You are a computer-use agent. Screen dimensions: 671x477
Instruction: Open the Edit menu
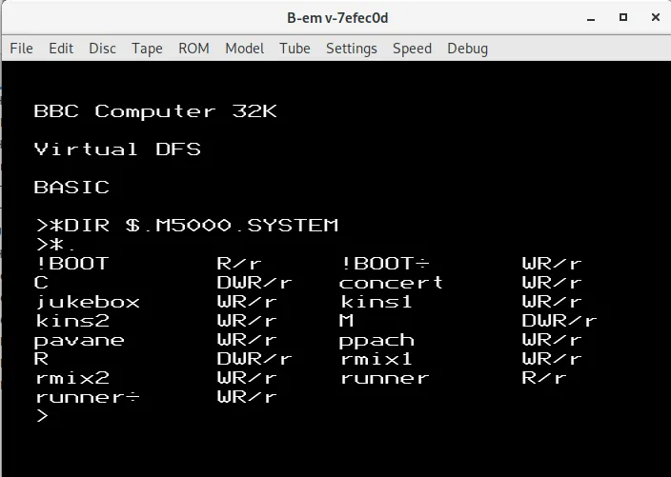[61, 49]
